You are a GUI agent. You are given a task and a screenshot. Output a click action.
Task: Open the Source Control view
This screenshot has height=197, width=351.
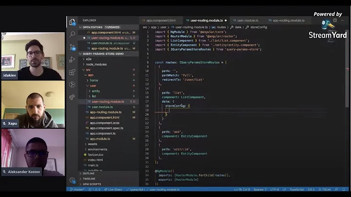point(72,47)
